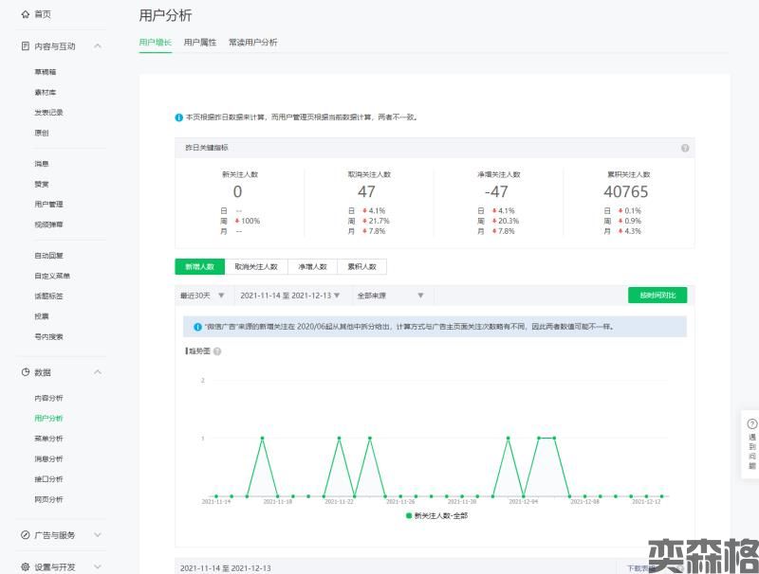The width and height of the screenshot is (759, 574).
Task: Open the 最近30天 time range dropdown
Action: (x=202, y=296)
